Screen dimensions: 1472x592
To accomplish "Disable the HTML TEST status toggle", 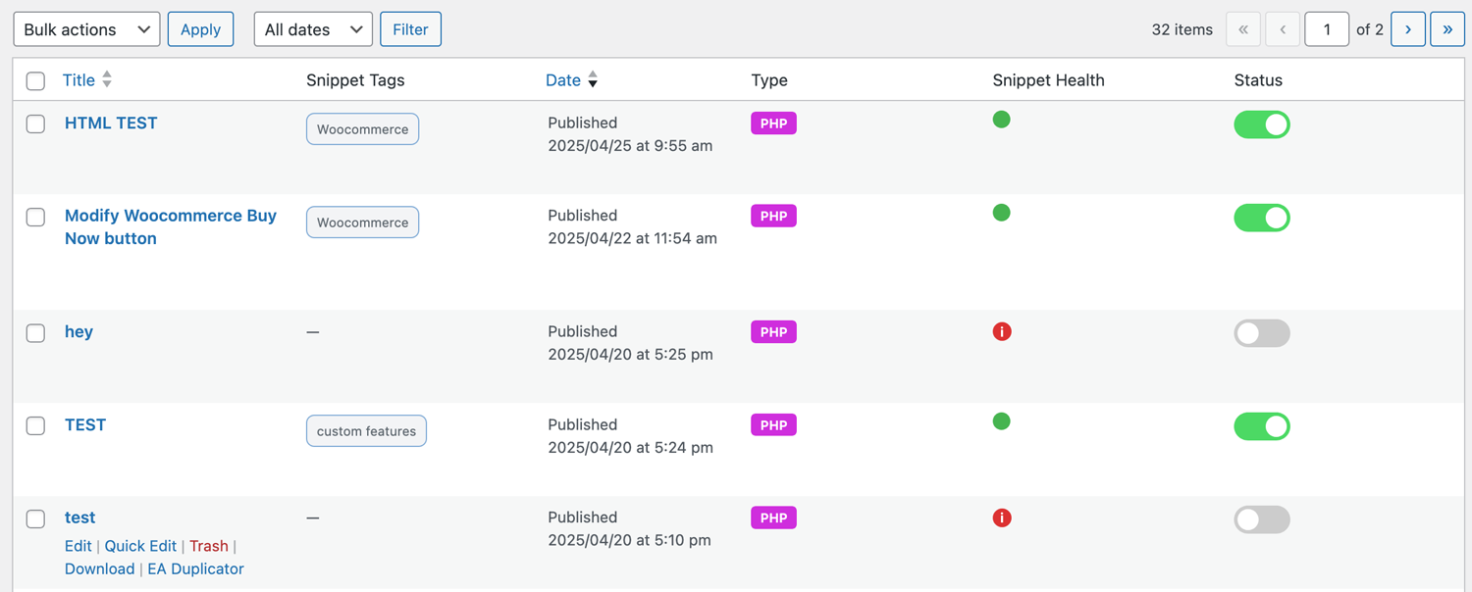I will coord(1262,124).
